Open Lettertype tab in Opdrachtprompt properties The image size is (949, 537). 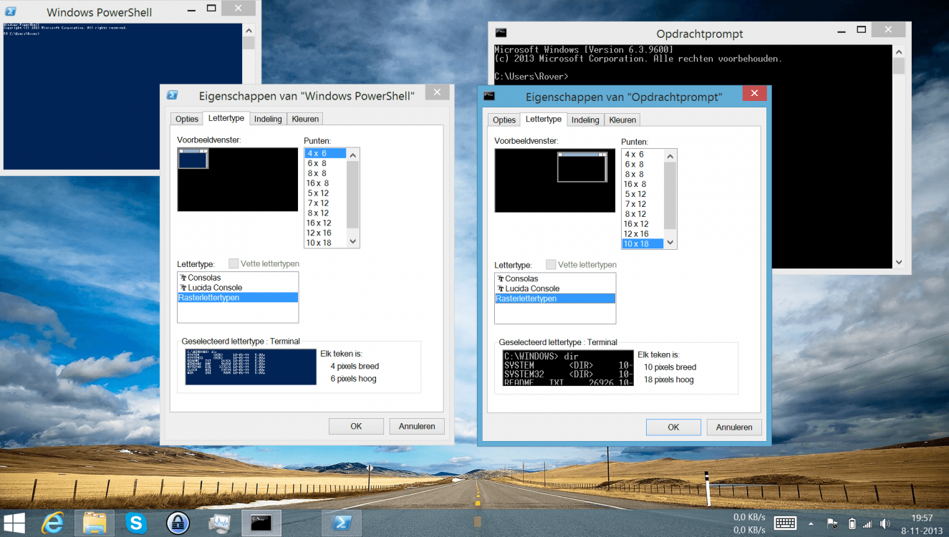point(544,119)
